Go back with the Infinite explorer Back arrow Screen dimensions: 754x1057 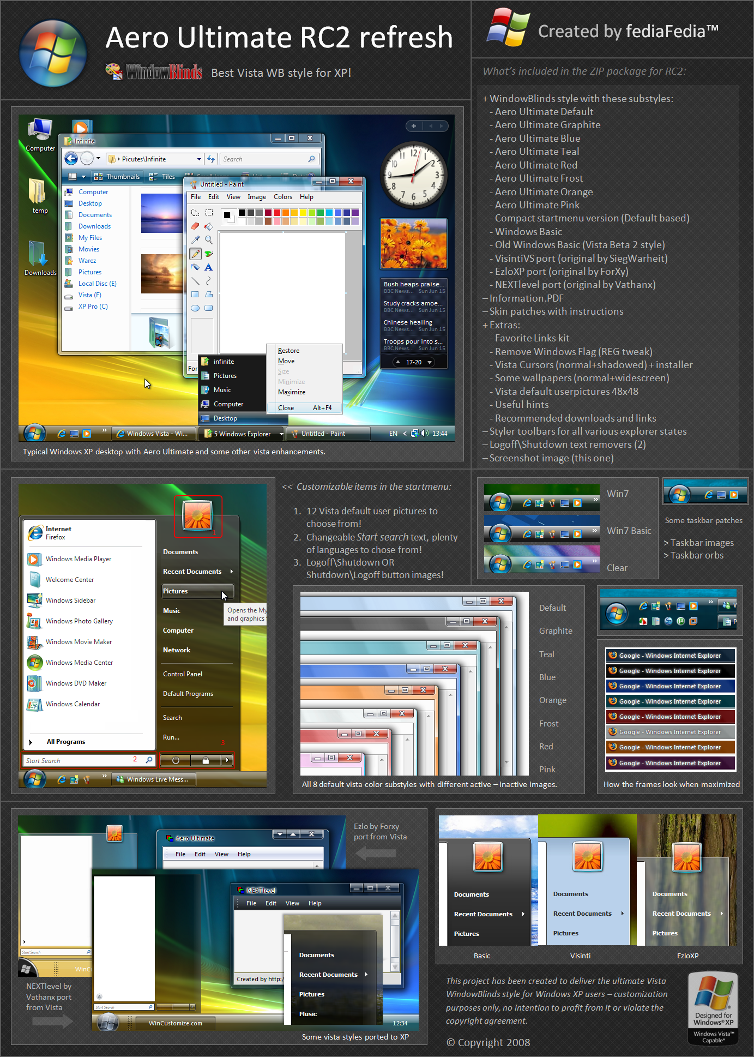71,159
